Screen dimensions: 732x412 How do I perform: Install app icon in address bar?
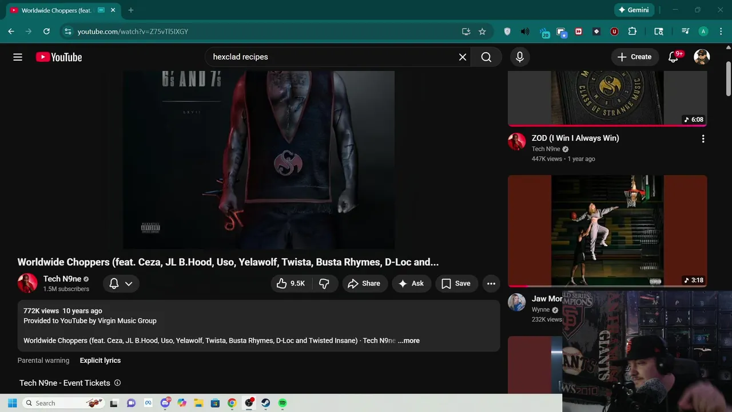[466, 31]
